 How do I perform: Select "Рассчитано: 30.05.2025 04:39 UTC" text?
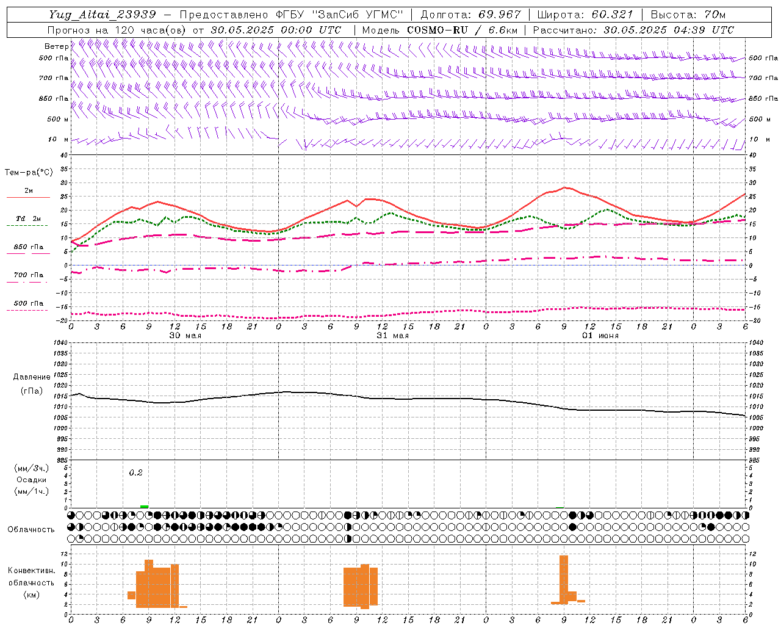tap(633, 30)
